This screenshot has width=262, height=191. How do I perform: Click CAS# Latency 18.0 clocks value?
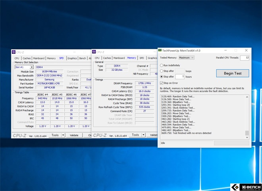click(x=144, y=91)
